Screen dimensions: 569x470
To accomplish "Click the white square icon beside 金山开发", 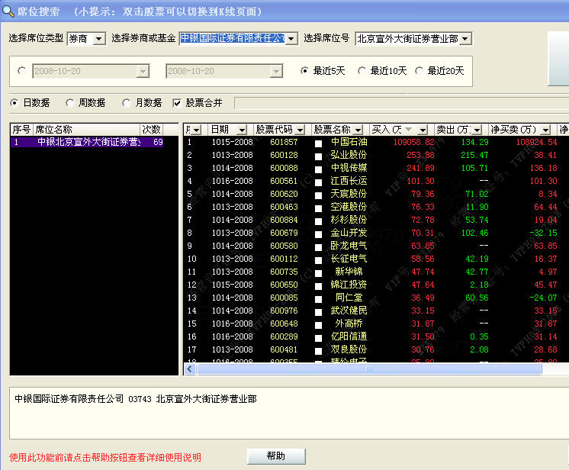I will (319, 233).
